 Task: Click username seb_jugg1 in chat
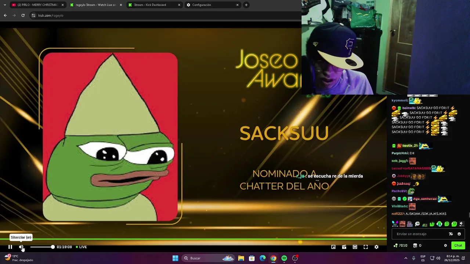(399, 161)
